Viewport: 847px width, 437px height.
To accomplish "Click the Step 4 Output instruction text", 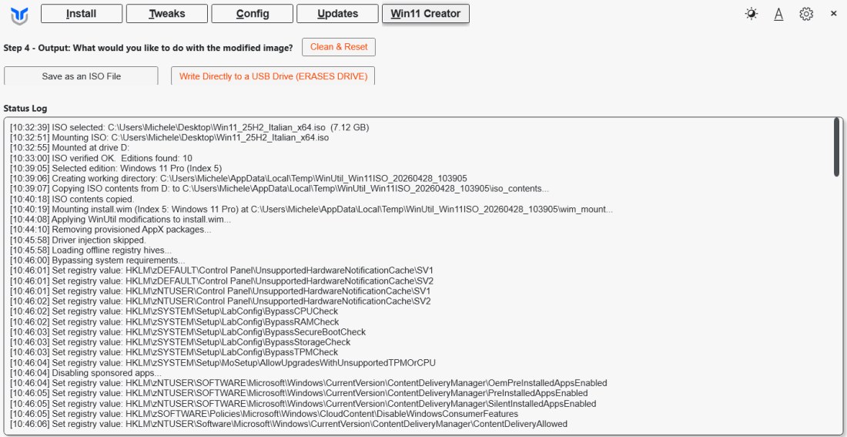I will 148,48.
